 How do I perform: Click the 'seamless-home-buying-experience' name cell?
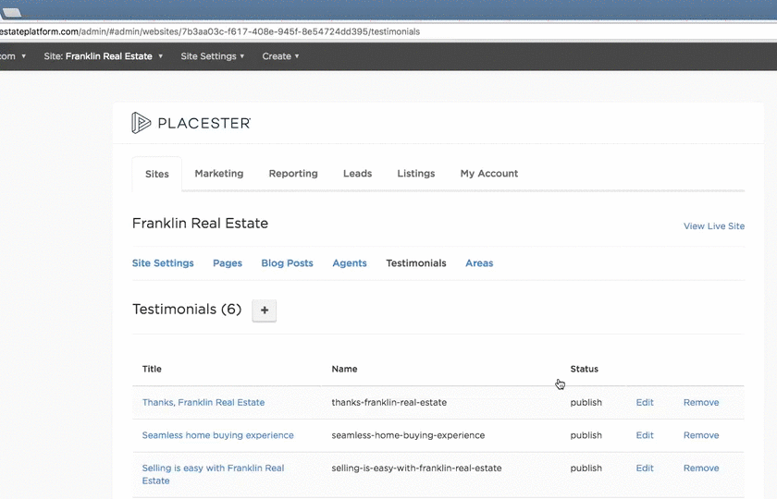click(x=408, y=435)
